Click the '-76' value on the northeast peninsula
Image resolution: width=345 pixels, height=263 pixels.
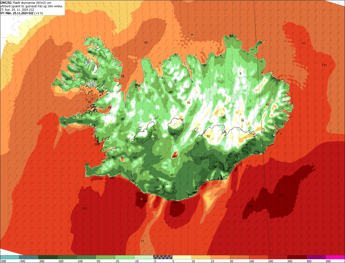tap(260, 42)
